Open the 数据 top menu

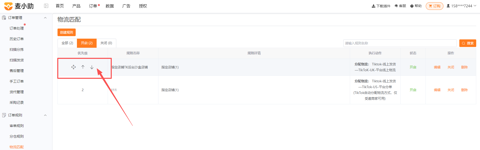click(110, 6)
